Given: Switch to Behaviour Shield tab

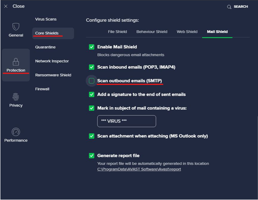Looking at the screenshot, I should tap(152, 32).
